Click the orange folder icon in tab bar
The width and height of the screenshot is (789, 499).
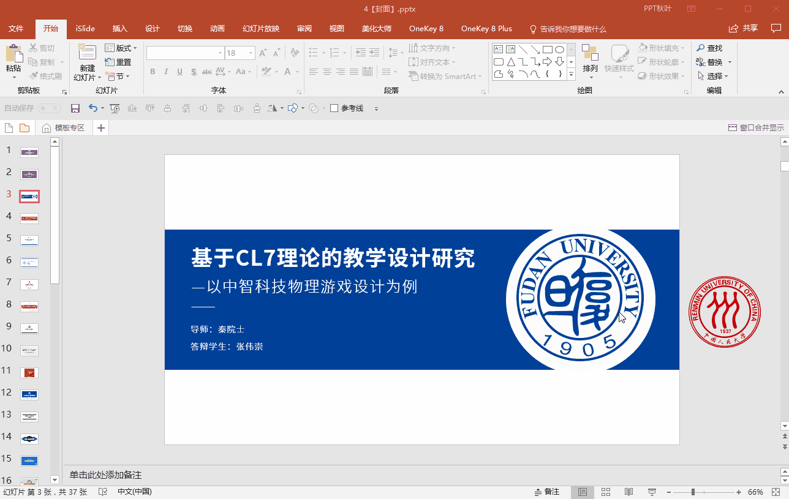[x=25, y=128]
